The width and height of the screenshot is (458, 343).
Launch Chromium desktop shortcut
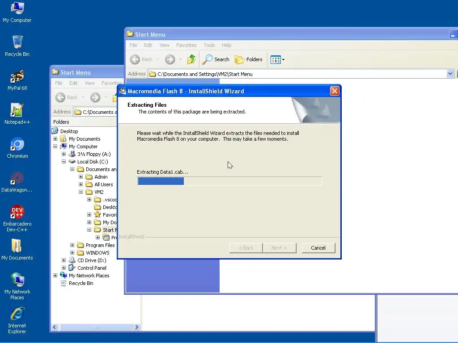point(17,148)
